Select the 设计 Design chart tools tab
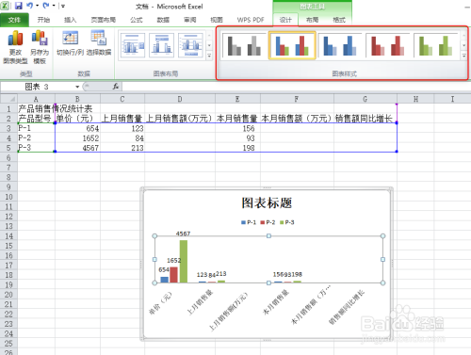Viewport: 471px width, 355px height. tap(285, 20)
